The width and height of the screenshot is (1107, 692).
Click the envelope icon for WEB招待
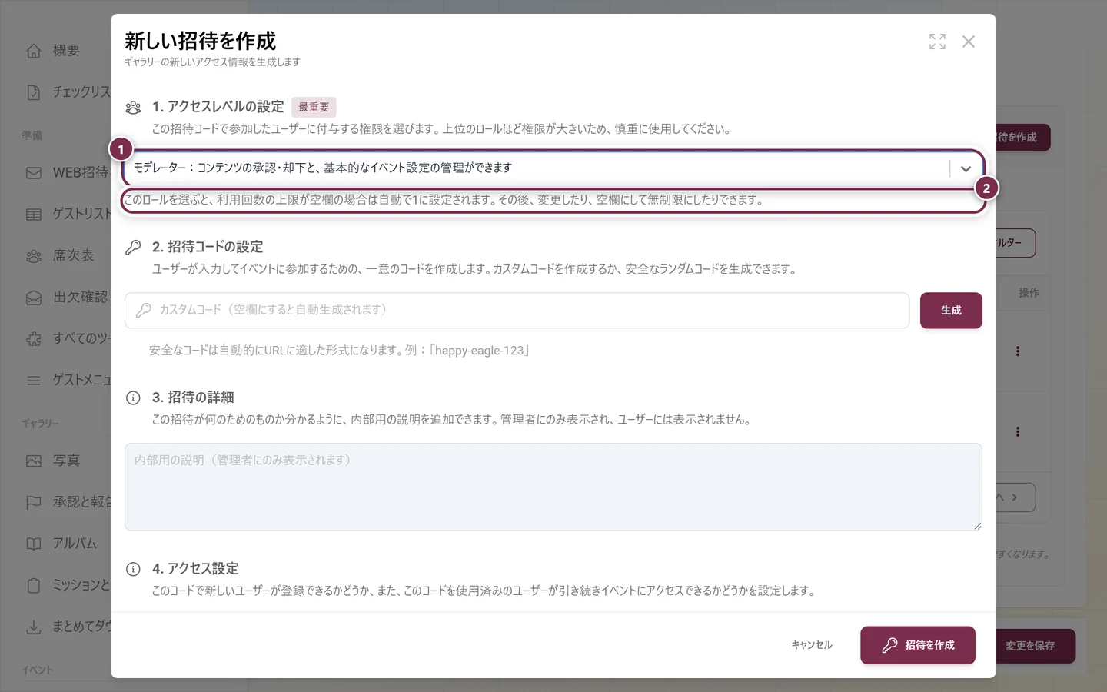point(34,173)
